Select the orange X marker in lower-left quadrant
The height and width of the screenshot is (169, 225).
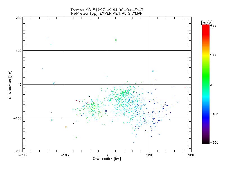[66, 127]
